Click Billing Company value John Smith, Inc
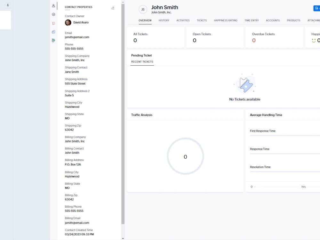The width and height of the screenshot is (320, 240). (75, 141)
